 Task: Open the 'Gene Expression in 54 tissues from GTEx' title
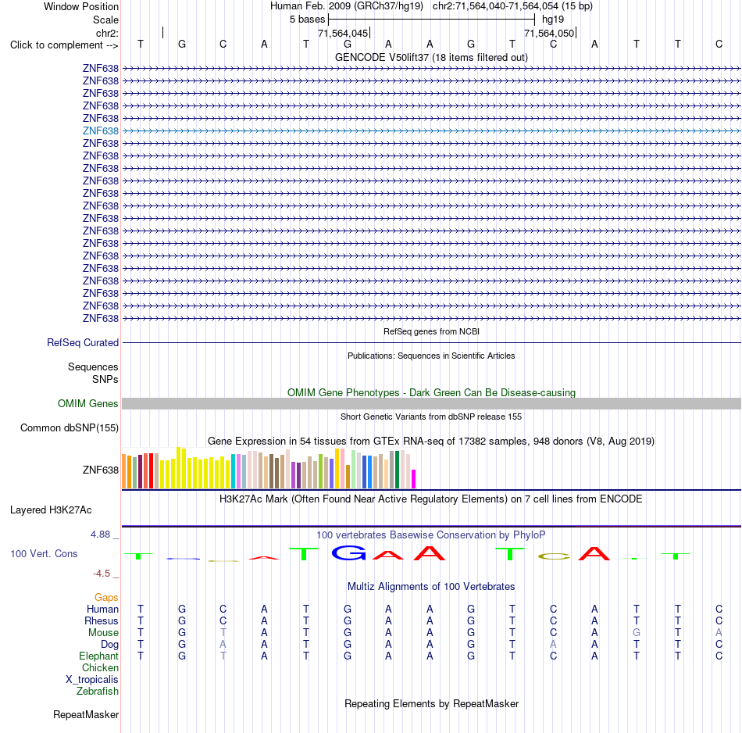coord(431,442)
